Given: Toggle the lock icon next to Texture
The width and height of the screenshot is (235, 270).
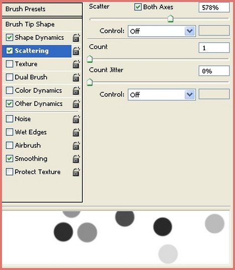Looking at the screenshot, I should click(76, 64).
